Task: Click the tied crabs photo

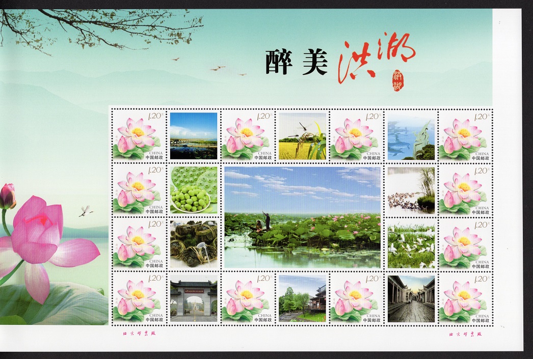Action: (x=193, y=244)
